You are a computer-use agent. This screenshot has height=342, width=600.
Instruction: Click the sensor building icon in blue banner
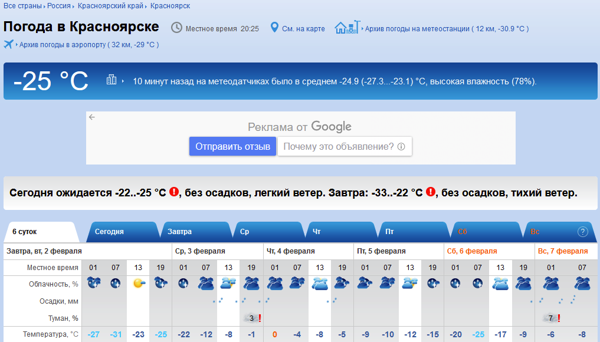click(x=112, y=80)
